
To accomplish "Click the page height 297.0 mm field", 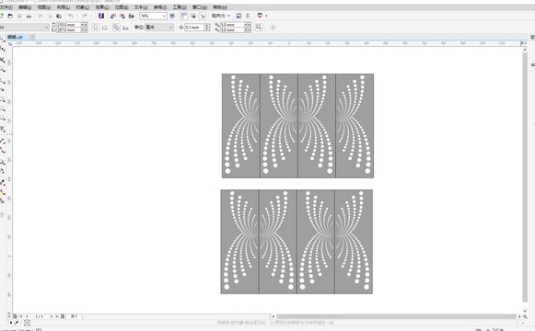I will pyautogui.click(x=68, y=30).
